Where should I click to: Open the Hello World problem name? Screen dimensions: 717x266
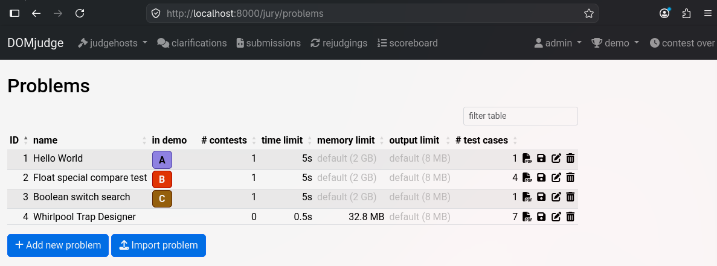(x=58, y=158)
